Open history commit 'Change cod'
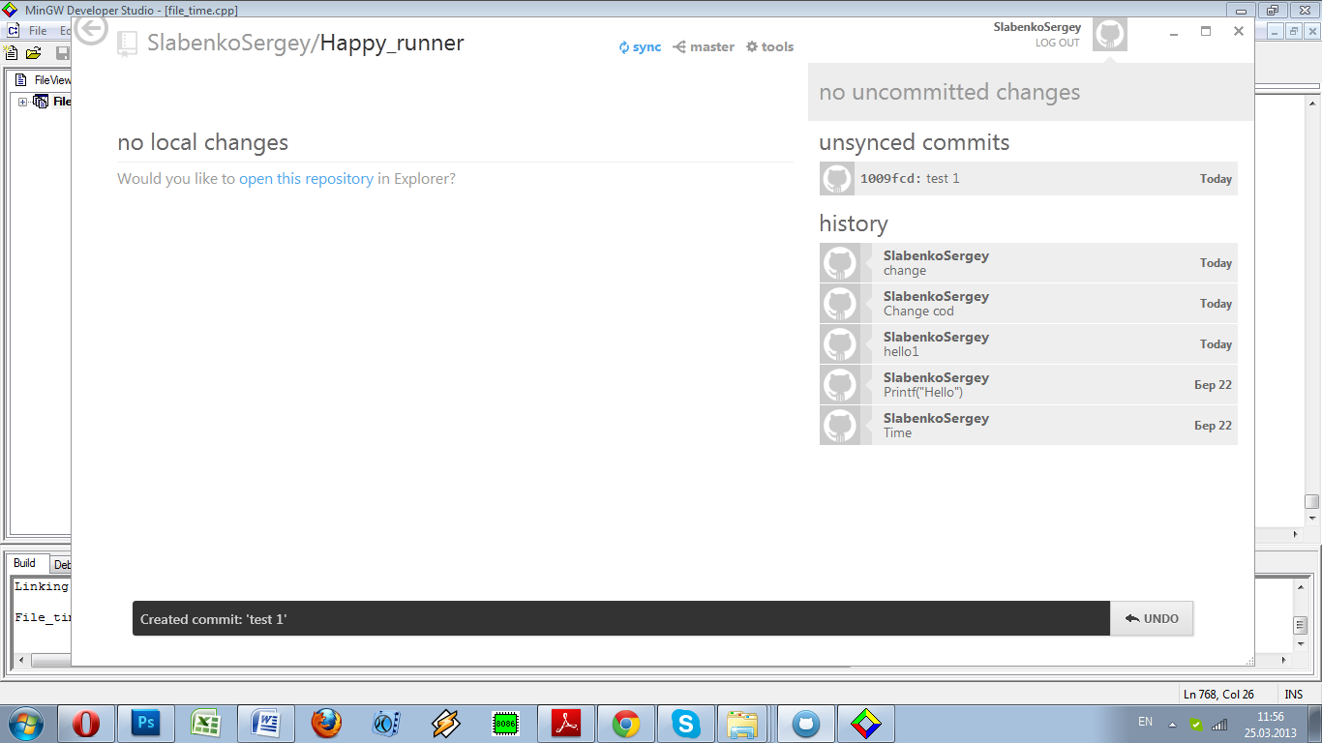Image resolution: width=1322 pixels, height=743 pixels. (x=1028, y=304)
